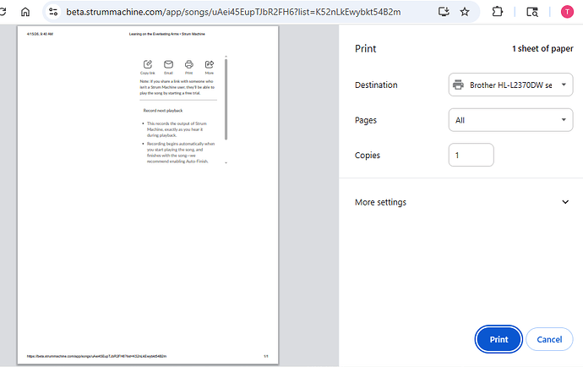The image size is (583, 367).
Task: Click the Email icon in print preview
Action: click(168, 67)
